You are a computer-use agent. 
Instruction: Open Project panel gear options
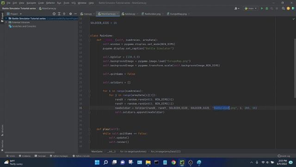pos(70,14)
